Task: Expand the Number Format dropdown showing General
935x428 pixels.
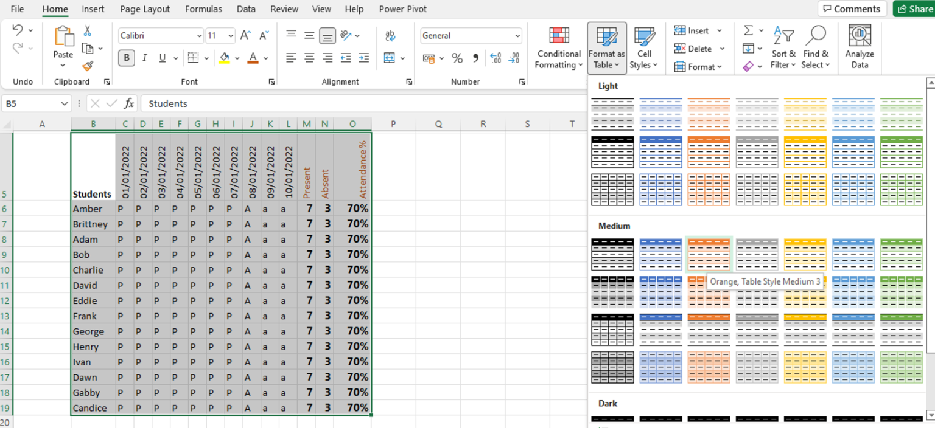Action: coord(517,35)
